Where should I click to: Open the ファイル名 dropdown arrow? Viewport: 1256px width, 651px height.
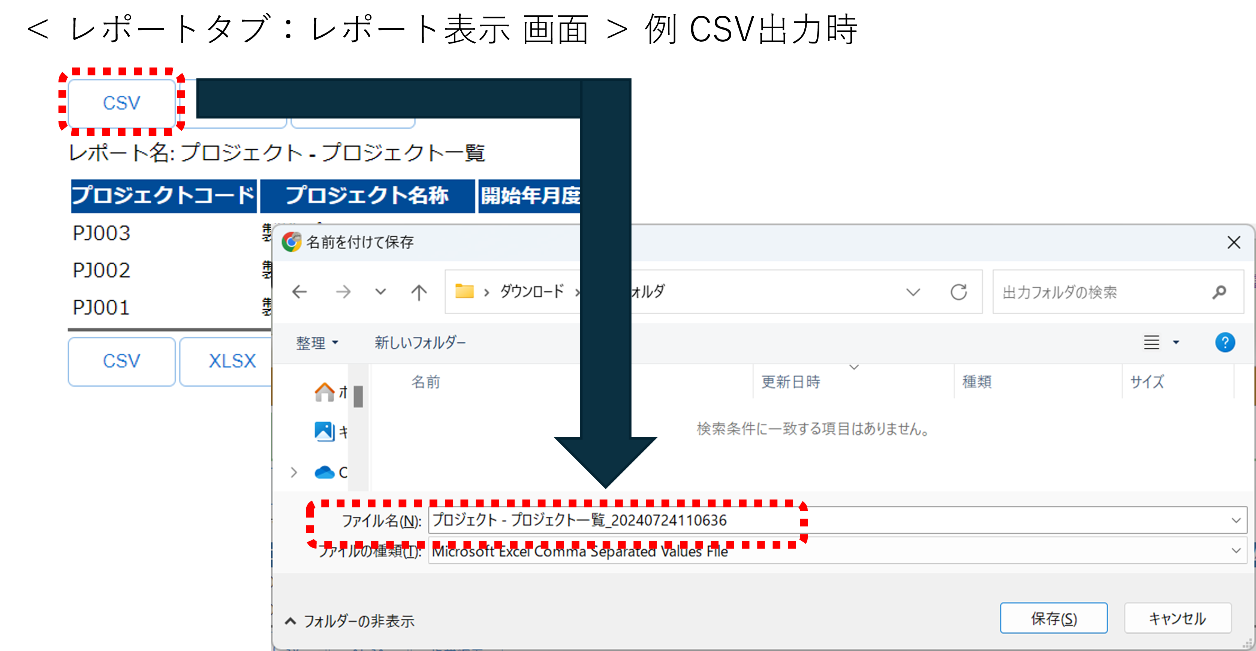pyautogui.click(x=1236, y=520)
